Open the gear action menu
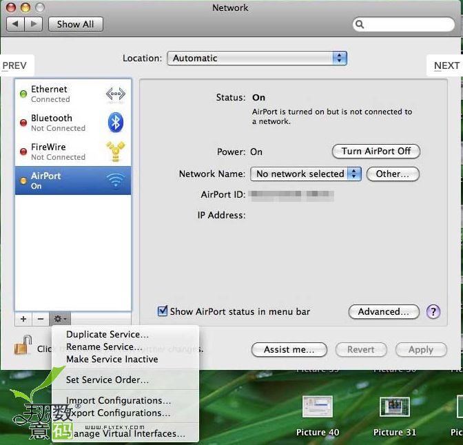463x445 pixels. click(x=60, y=319)
